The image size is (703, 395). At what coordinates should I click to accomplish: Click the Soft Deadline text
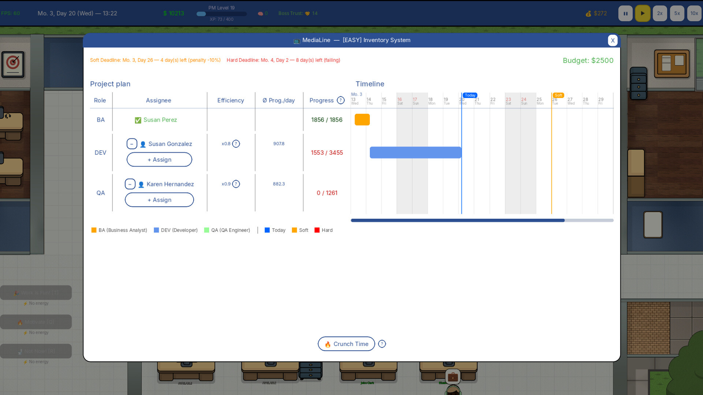[x=155, y=60]
